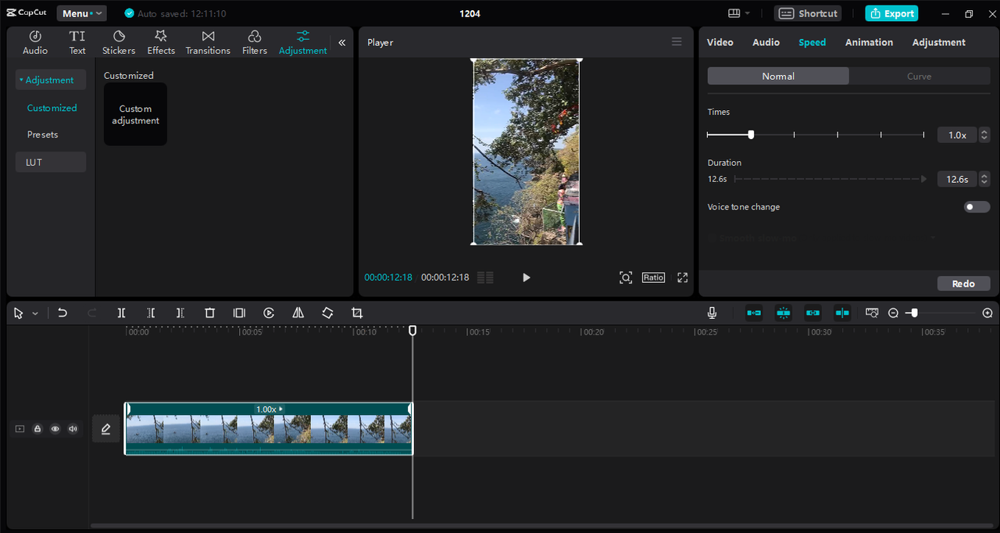Switch to the Animation tab
Image resolution: width=1000 pixels, height=533 pixels.
click(x=869, y=42)
